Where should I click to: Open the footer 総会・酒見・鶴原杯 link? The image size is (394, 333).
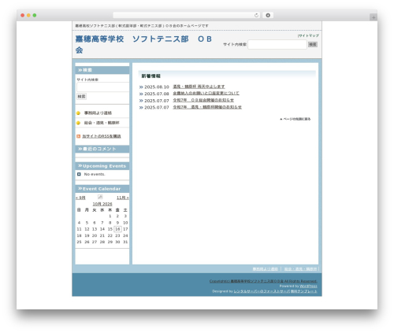(300, 269)
